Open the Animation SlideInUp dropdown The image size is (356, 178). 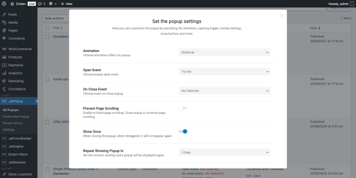224,52
